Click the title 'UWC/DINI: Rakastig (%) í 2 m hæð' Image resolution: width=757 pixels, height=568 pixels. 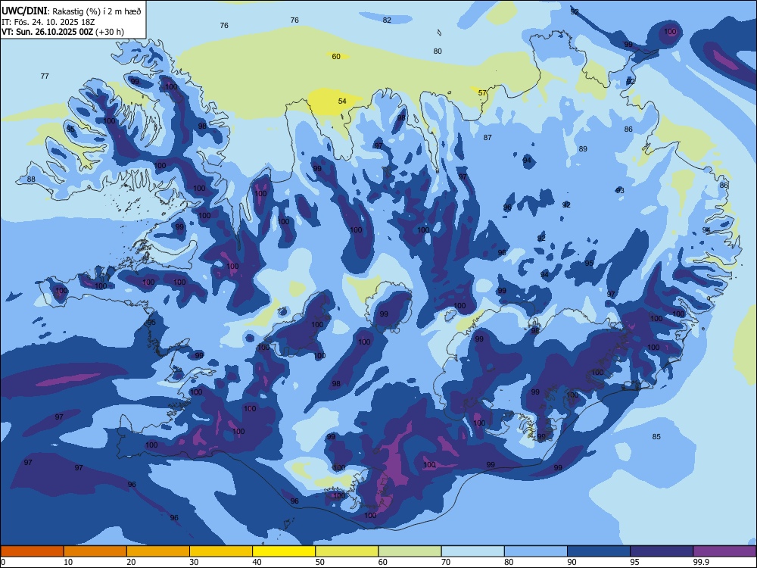coord(71,11)
